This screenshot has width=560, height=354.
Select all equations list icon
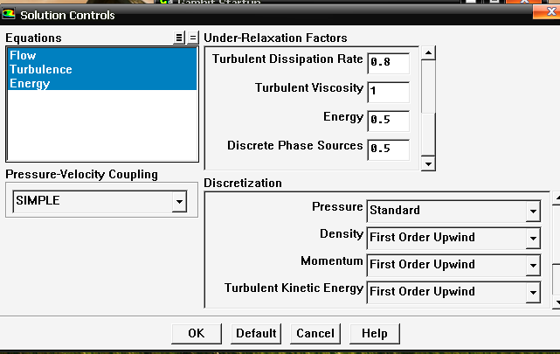178,38
